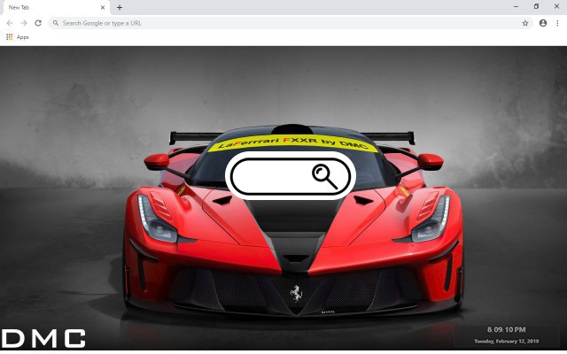Reload the page with the refresh icon
This screenshot has width=567, height=354.
click(x=38, y=23)
